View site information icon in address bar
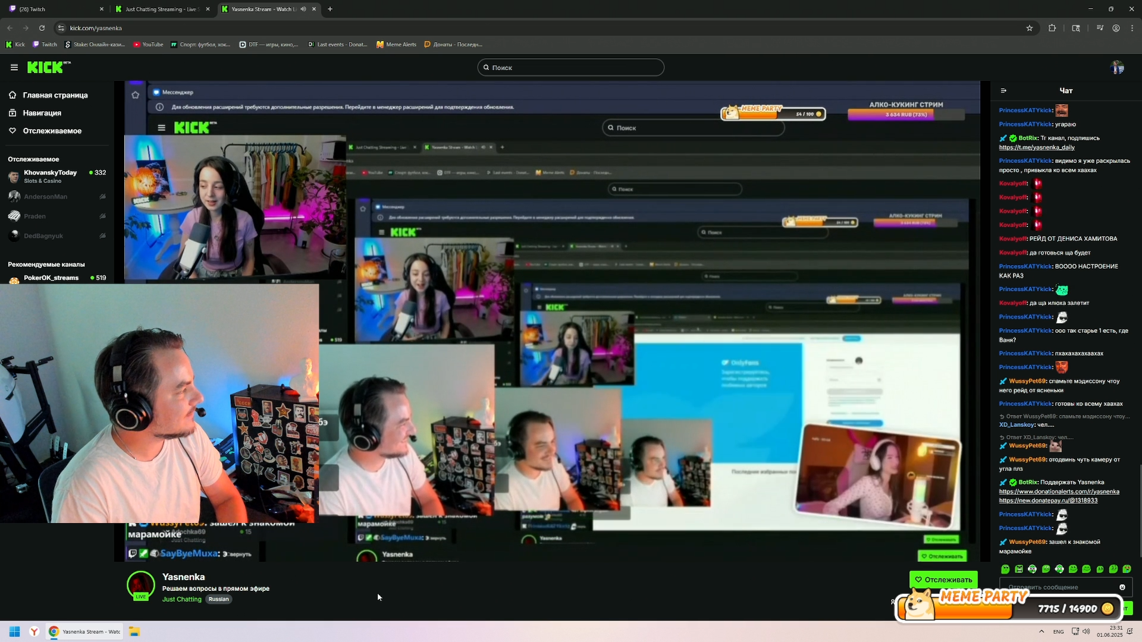The image size is (1142, 642). pos(61,28)
